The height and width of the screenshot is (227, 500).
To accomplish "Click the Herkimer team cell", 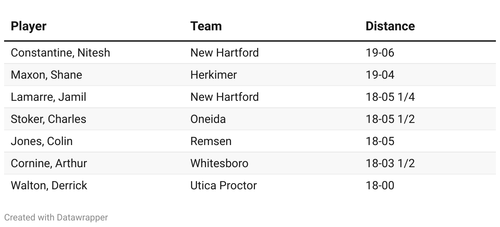I will click(214, 75).
